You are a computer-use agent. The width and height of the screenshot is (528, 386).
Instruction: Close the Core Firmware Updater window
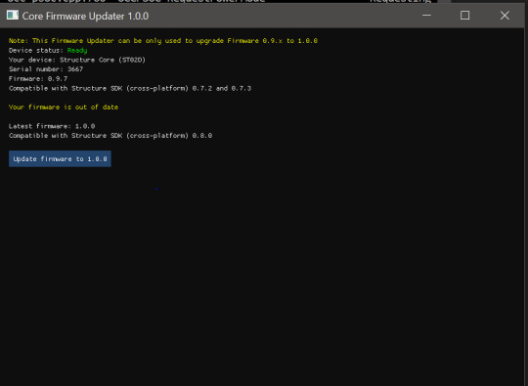505,16
